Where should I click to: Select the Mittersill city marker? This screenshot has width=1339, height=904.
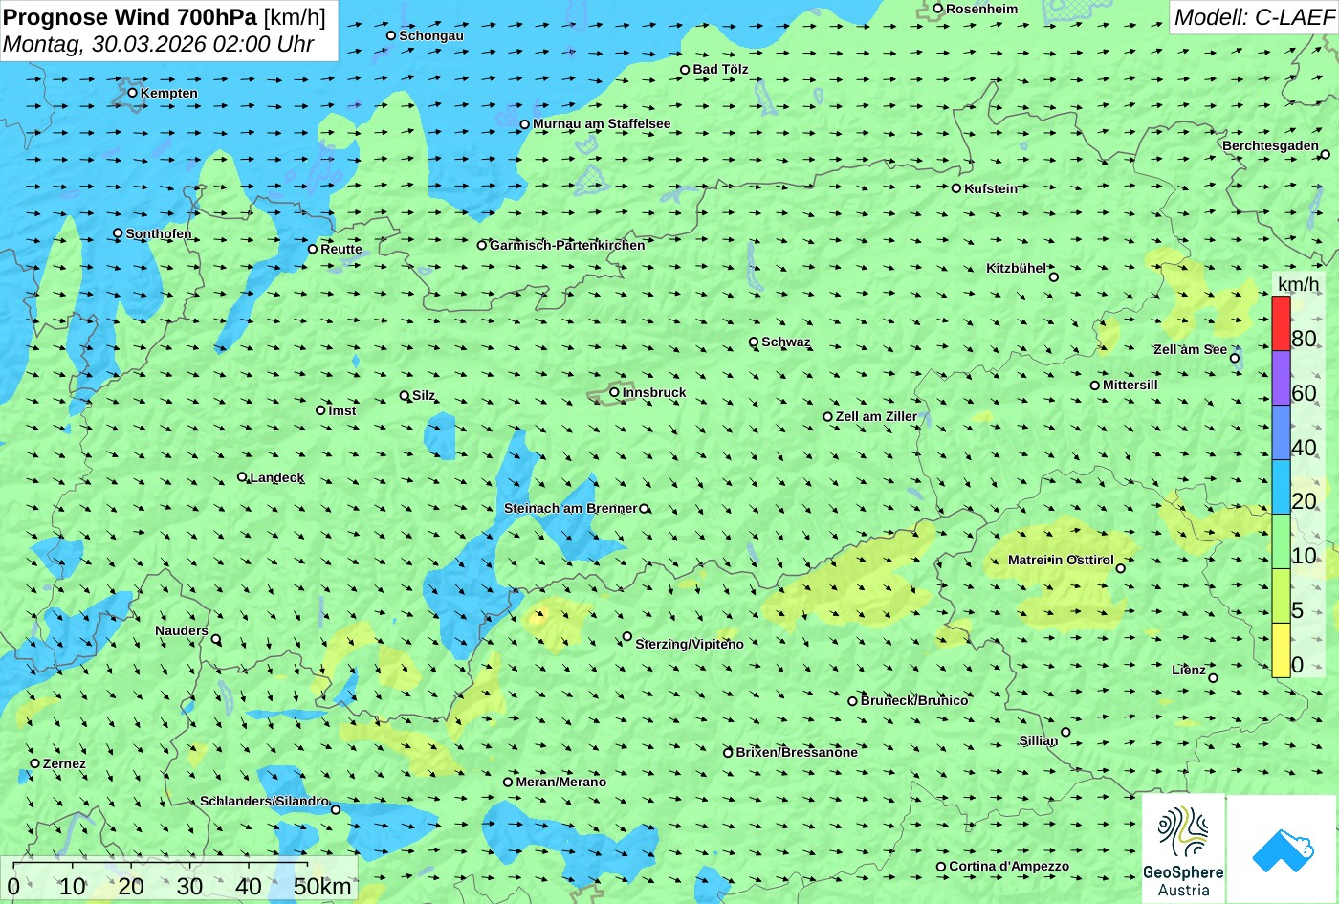1095,386
